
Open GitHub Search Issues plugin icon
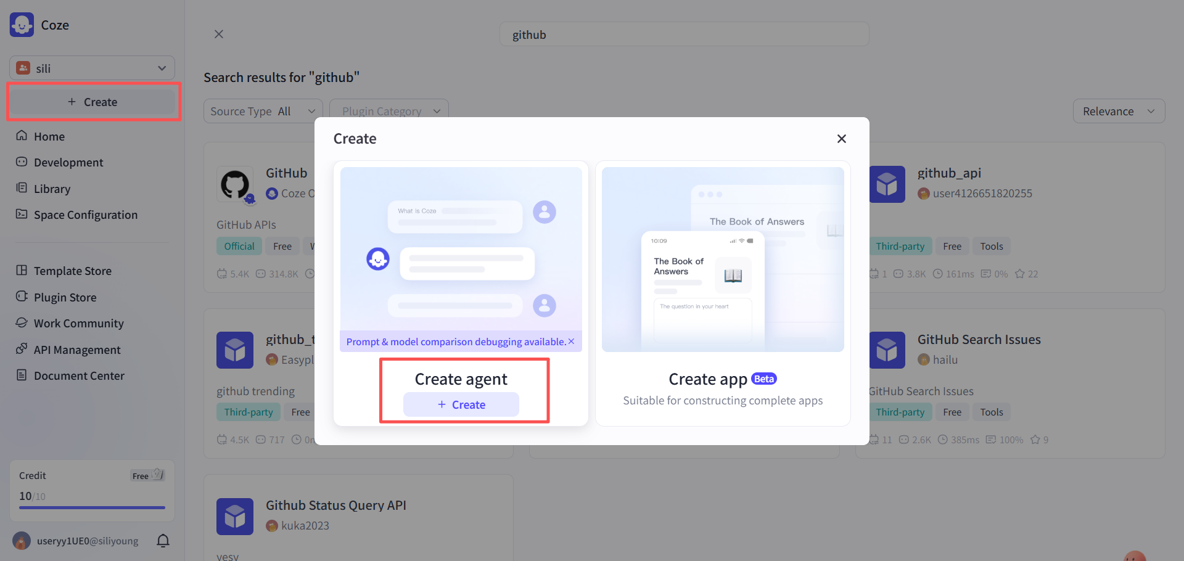(887, 350)
